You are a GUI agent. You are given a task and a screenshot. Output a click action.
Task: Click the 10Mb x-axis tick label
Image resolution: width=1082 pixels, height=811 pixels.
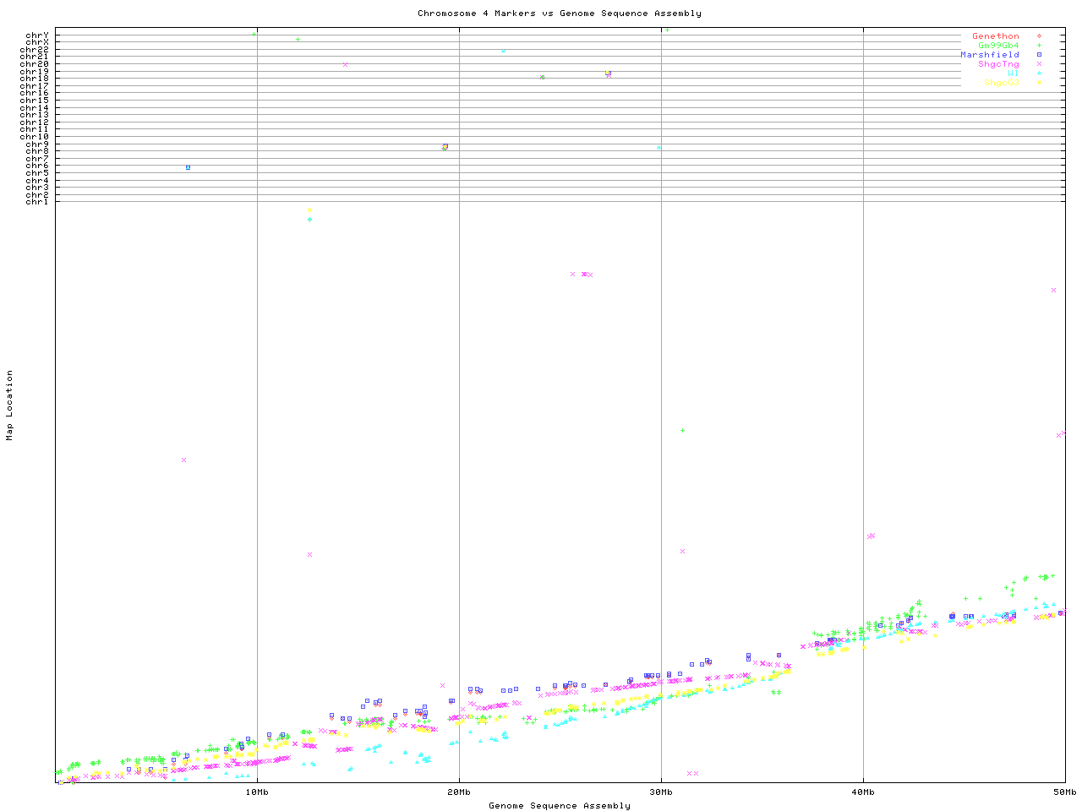[257, 792]
